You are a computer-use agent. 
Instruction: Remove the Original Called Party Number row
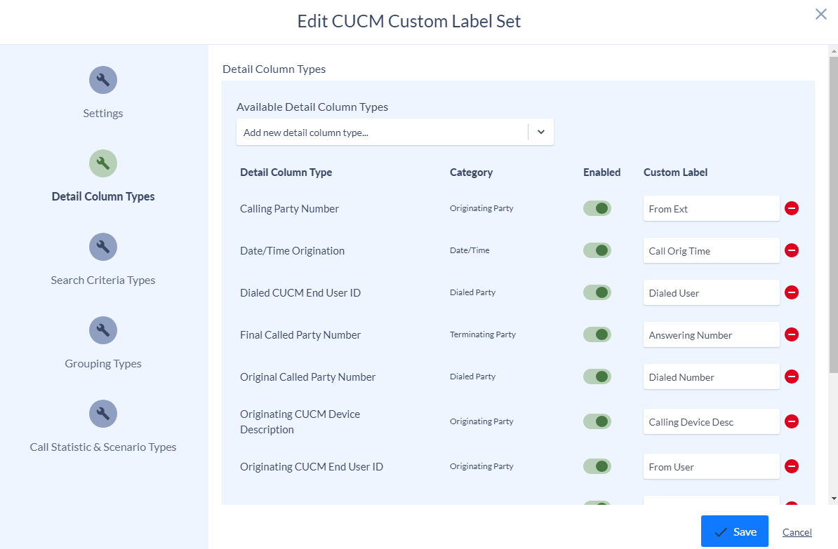point(792,377)
